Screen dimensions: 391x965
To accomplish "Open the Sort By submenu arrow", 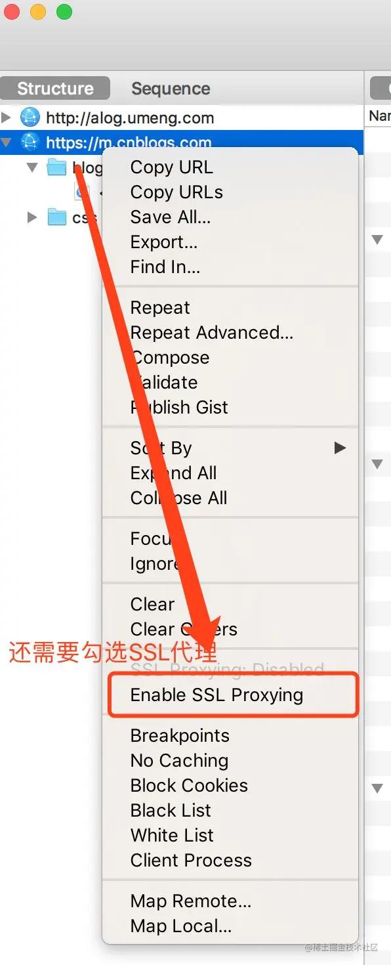I will click(x=340, y=448).
